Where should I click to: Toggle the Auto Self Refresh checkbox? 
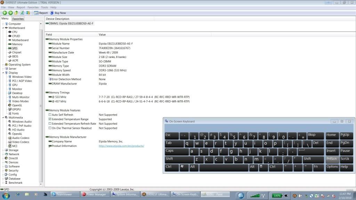point(50,115)
